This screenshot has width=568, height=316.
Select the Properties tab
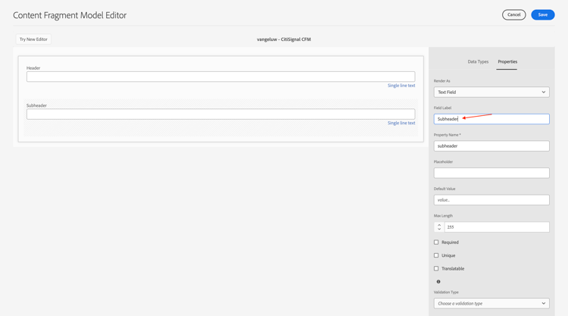coord(507,61)
